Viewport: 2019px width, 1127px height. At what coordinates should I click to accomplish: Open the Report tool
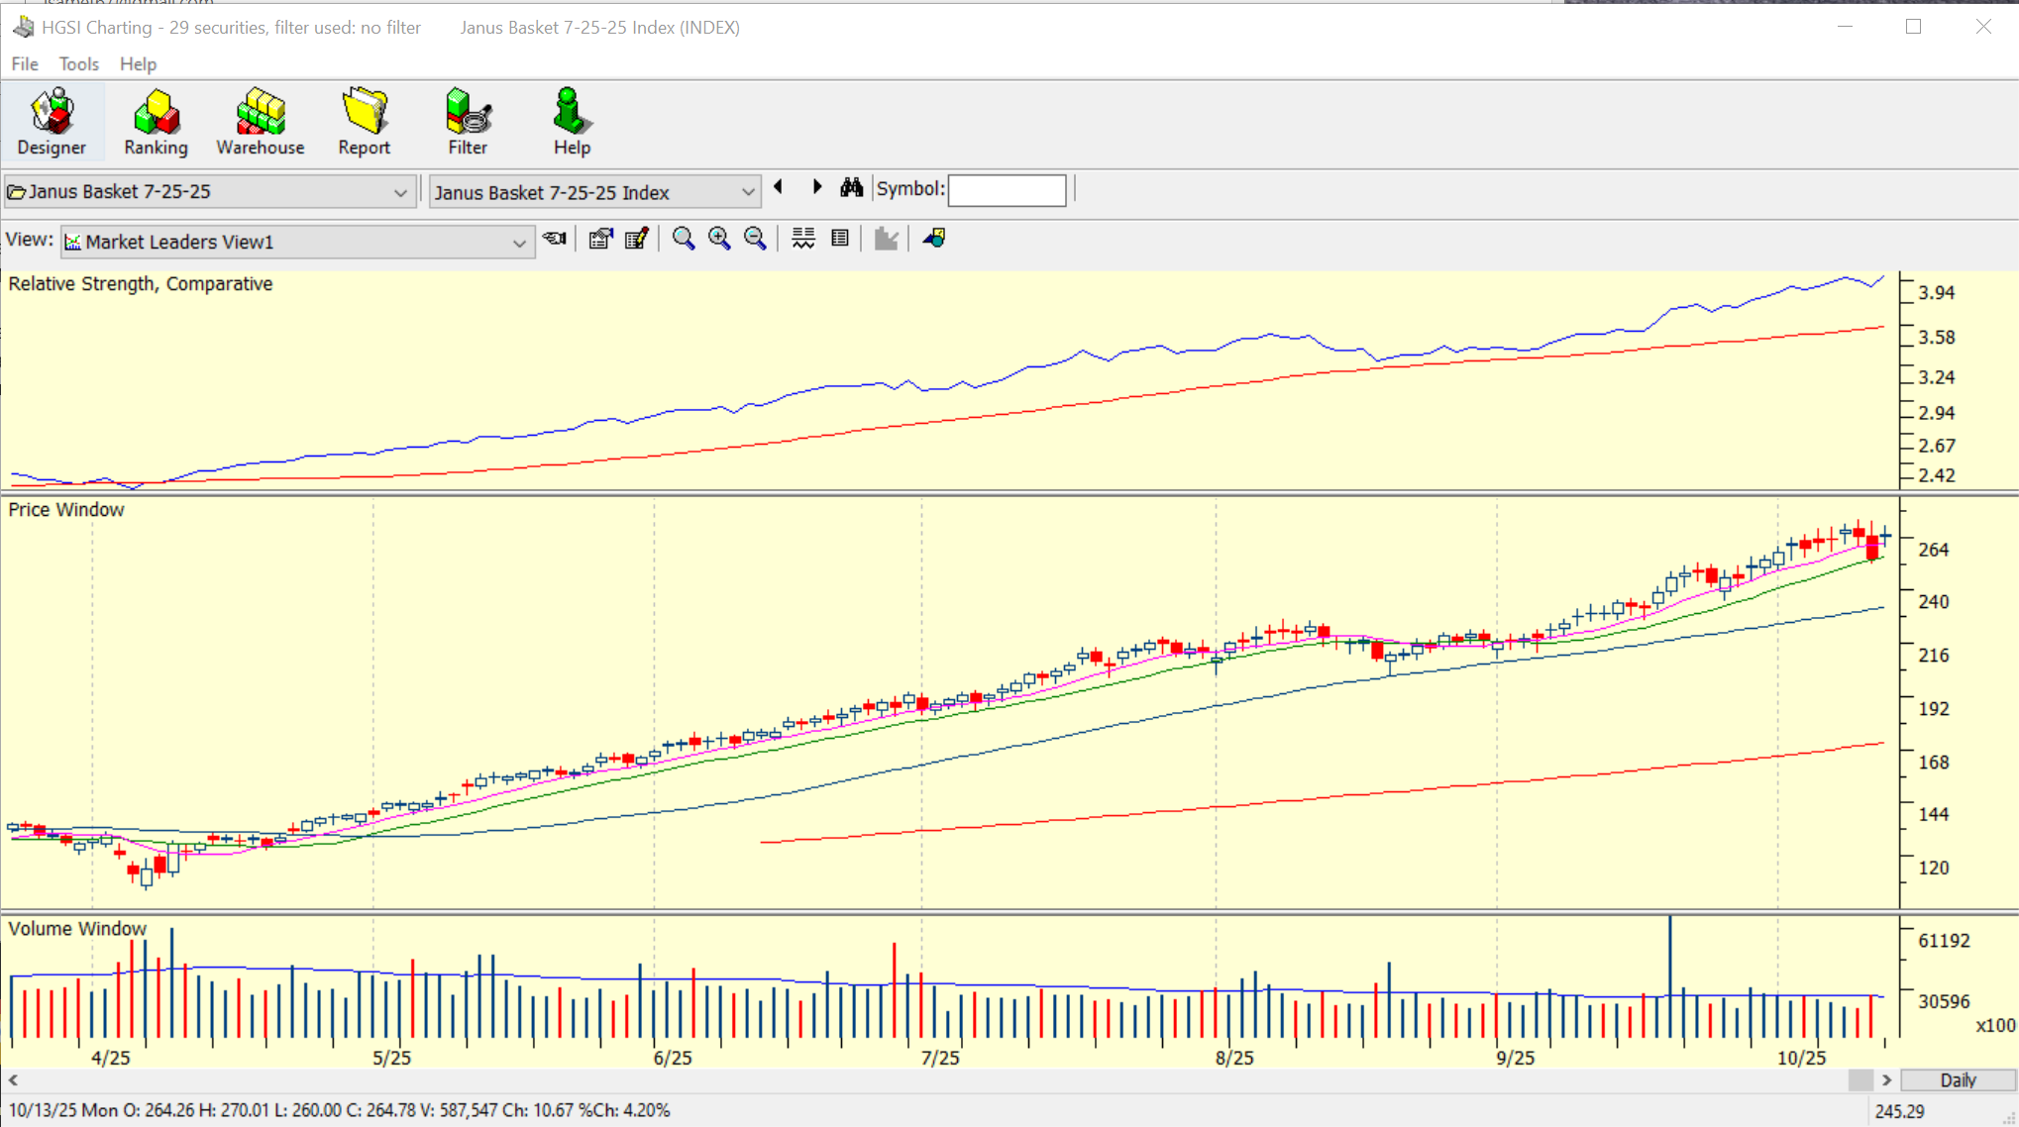[x=364, y=122]
